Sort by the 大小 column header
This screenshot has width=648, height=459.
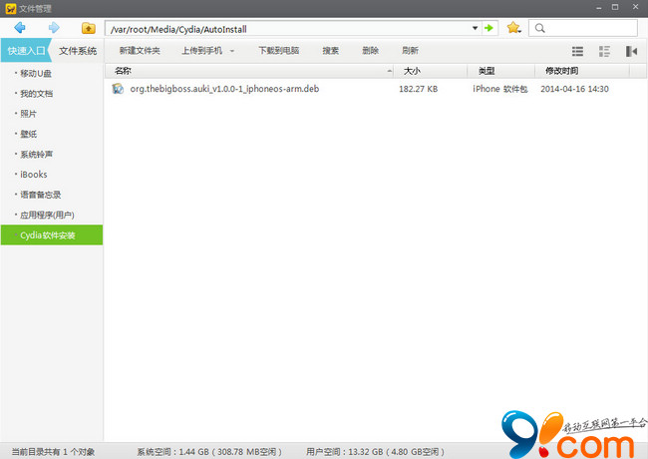click(x=430, y=71)
